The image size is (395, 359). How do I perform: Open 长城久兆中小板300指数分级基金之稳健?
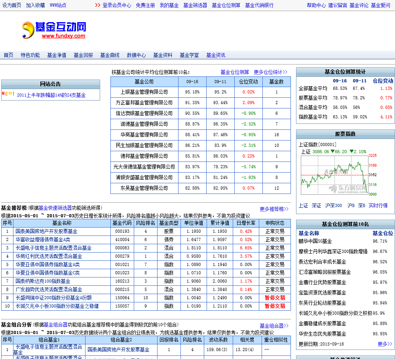point(57,306)
